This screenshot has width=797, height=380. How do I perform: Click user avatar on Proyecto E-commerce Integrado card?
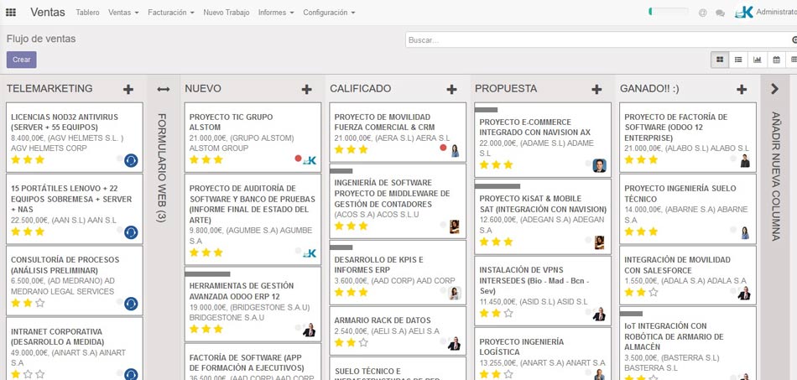click(x=599, y=165)
